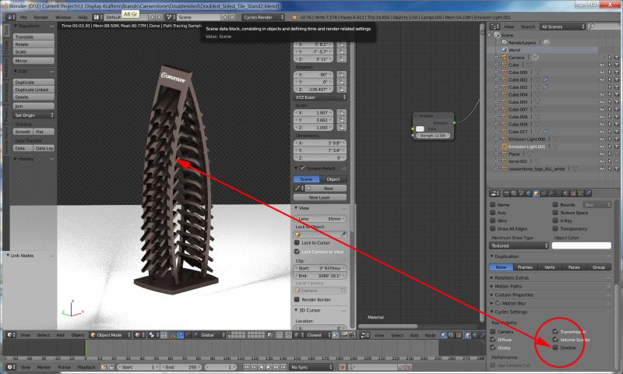Toggle the Lock Camera to View checkbox
Viewport: 623px width, 374px height.
tap(297, 252)
